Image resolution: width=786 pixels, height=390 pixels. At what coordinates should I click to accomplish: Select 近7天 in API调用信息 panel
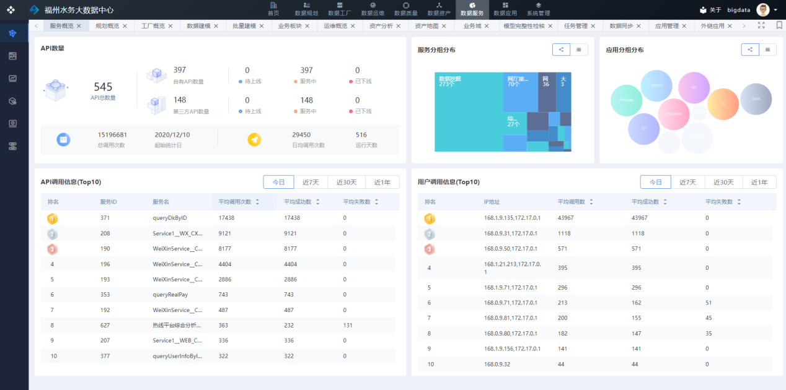click(311, 182)
